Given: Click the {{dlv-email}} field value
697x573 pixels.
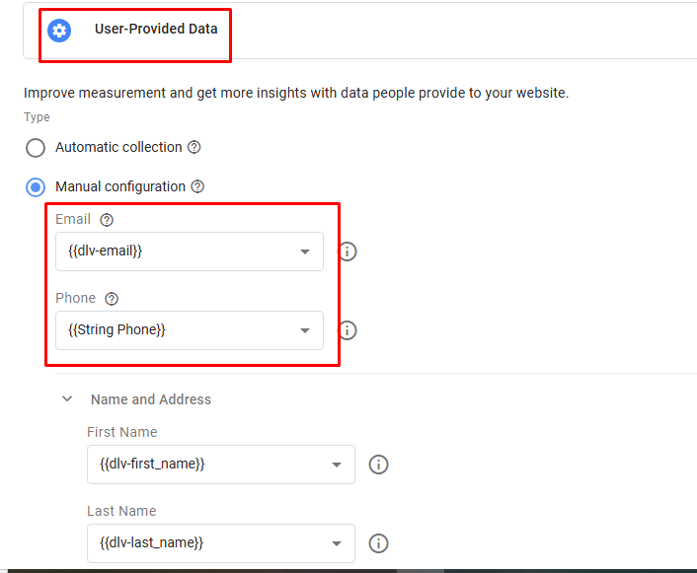Looking at the screenshot, I should tap(106, 251).
